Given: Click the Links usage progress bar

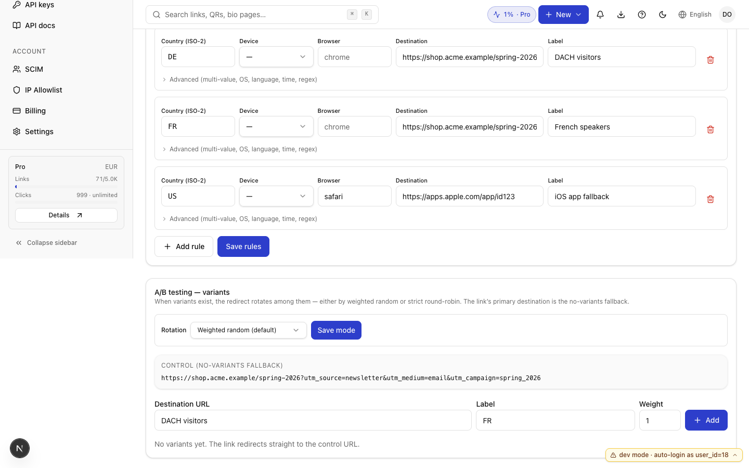Looking at the screenshot, I should (66, 187).
